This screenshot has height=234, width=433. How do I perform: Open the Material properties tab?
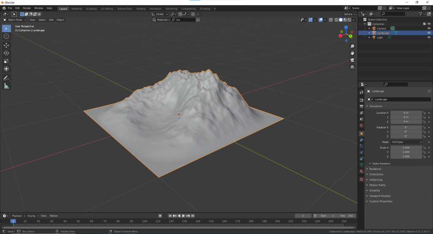pos(361,171)
